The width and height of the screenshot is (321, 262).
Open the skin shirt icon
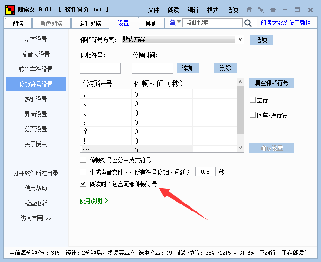[273, 10]
